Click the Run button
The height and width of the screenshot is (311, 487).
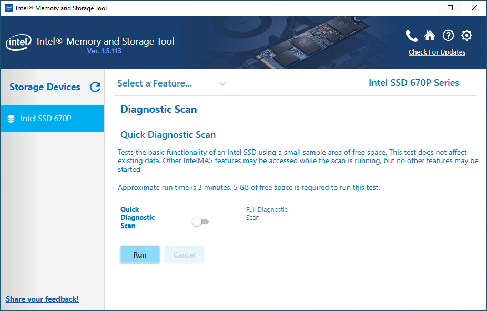pos(140,255)
